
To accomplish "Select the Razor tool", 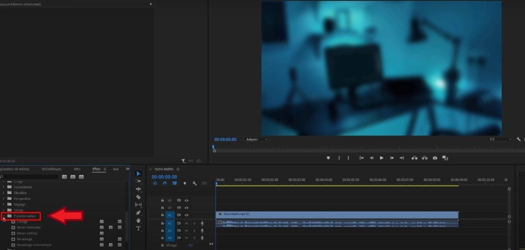I will [x=139, y=197].
